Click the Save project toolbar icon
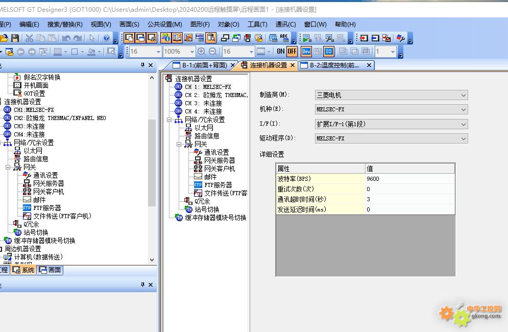The image size is (508, 332). tap(15, 38)
